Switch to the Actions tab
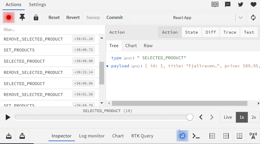This screenshot has height=144, width=260. pyautogui.click(x=13, y=5)
